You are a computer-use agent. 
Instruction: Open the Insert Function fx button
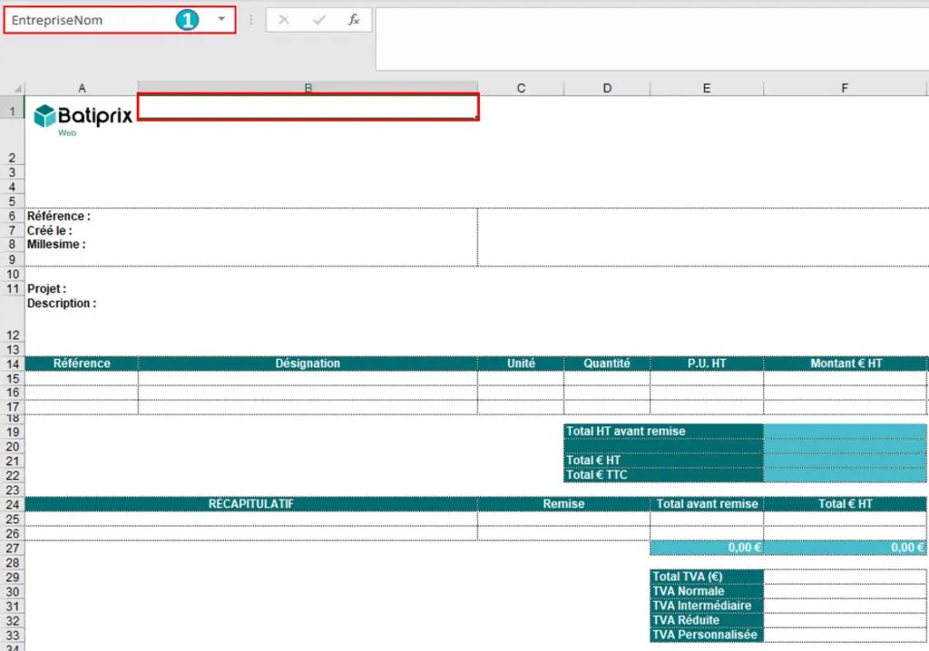point(354,20)
